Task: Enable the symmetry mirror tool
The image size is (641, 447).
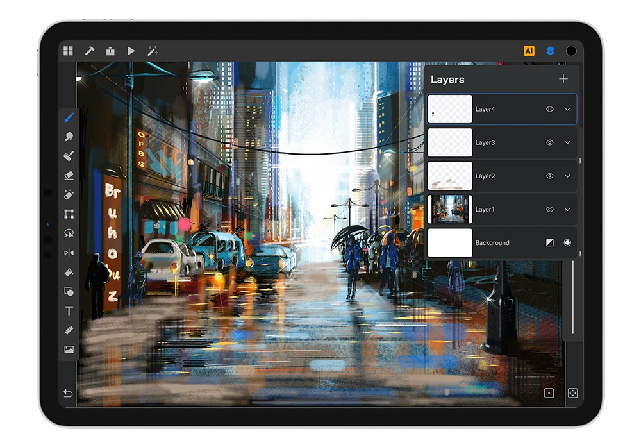Action: 69,253
